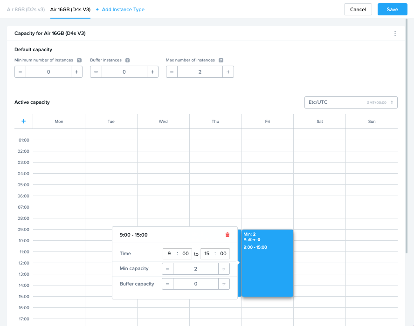Decrease max number of instances
This screenshot has width=414, height=326.
point(172,72)
